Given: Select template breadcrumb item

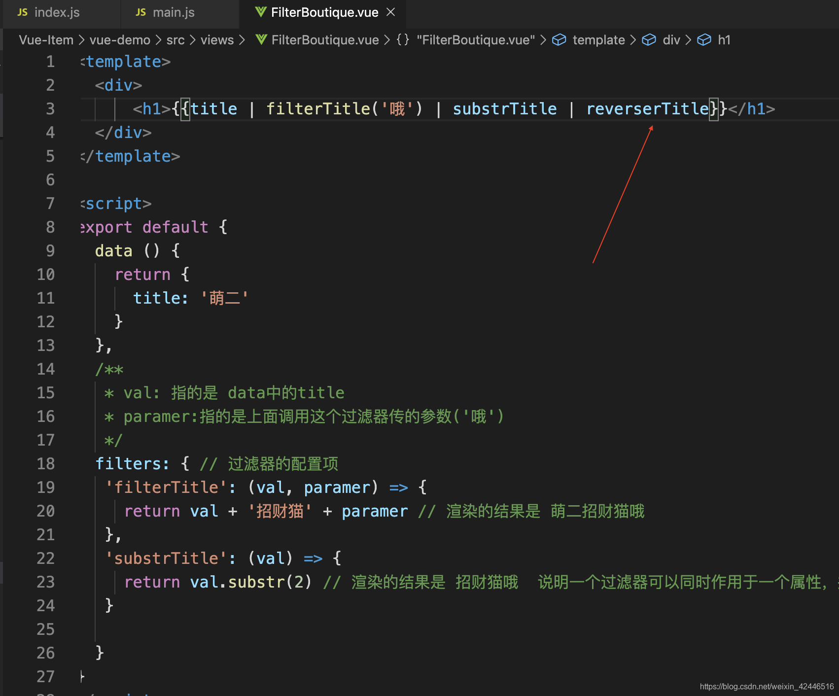Looking at the screenshot, I should pos(598,40).
